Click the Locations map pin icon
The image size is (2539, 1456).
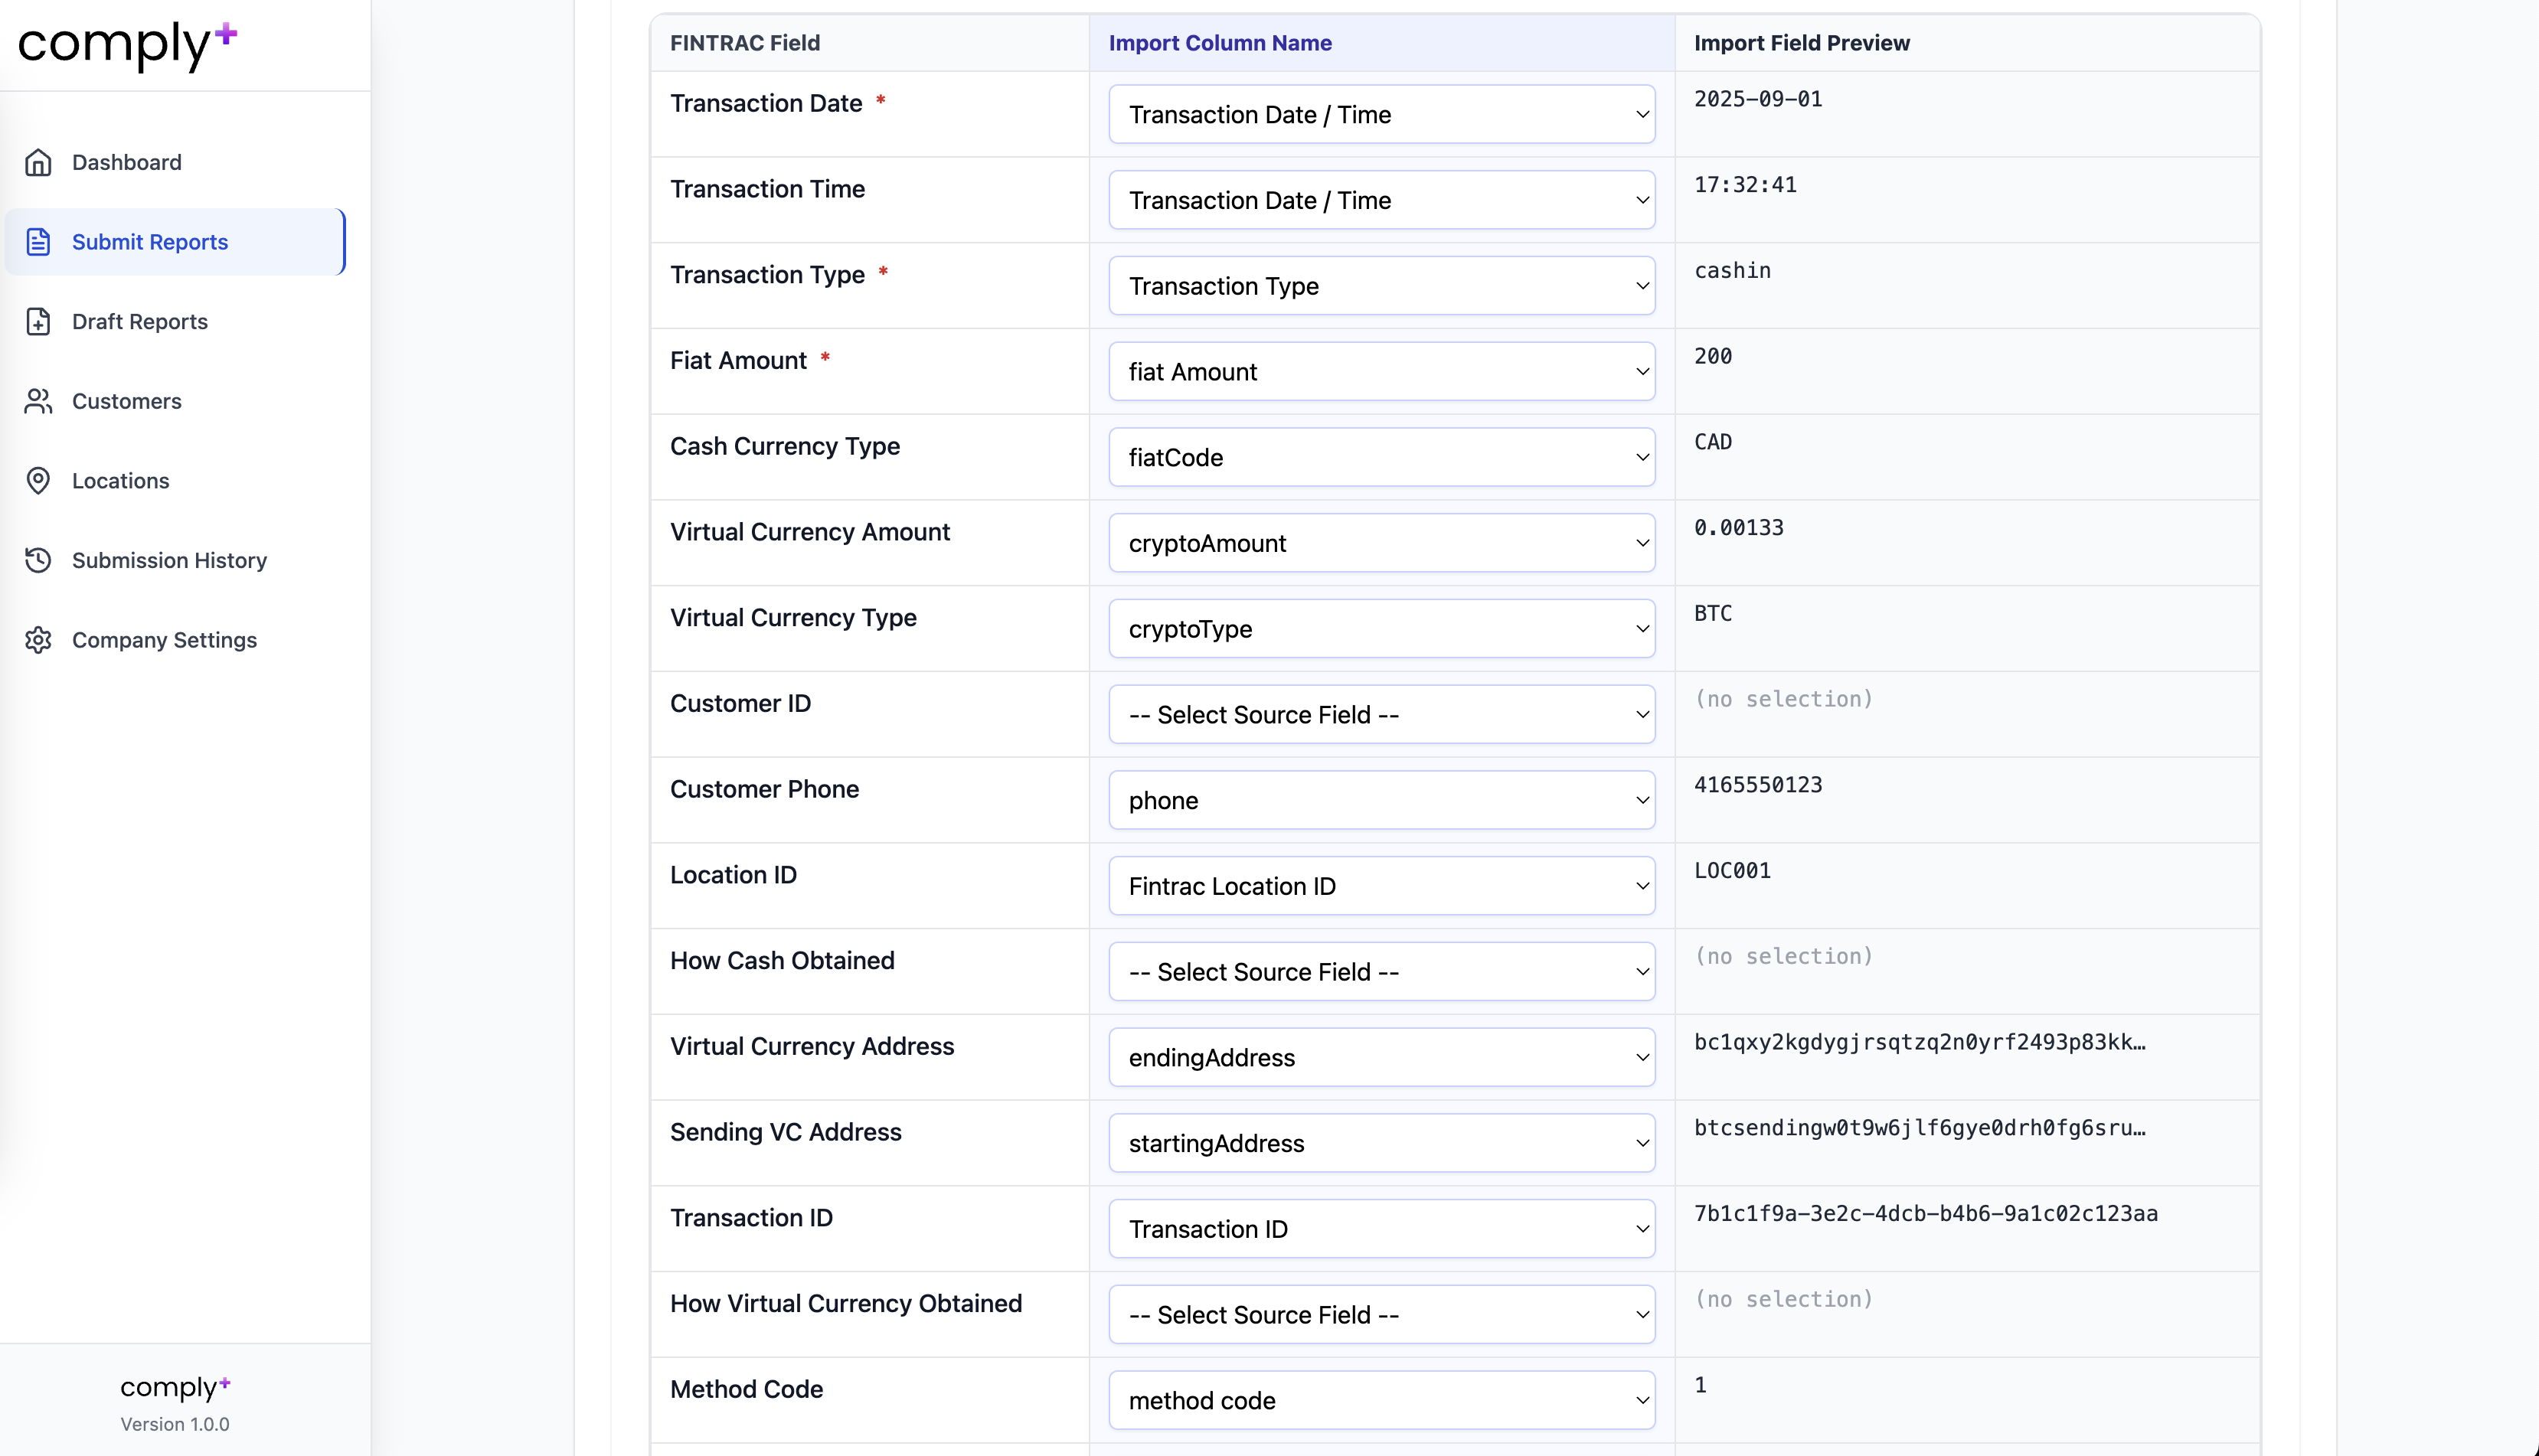[38, 481]
